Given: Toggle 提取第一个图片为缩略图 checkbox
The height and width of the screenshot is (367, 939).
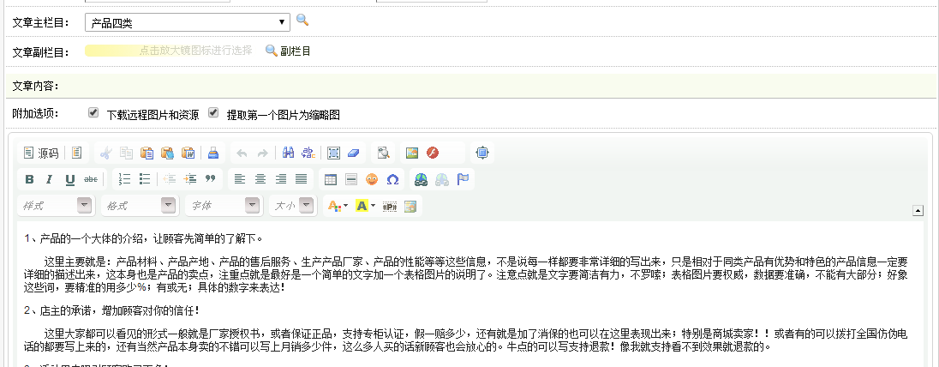Looking at the screenshot, I should [x=213, y=113].
